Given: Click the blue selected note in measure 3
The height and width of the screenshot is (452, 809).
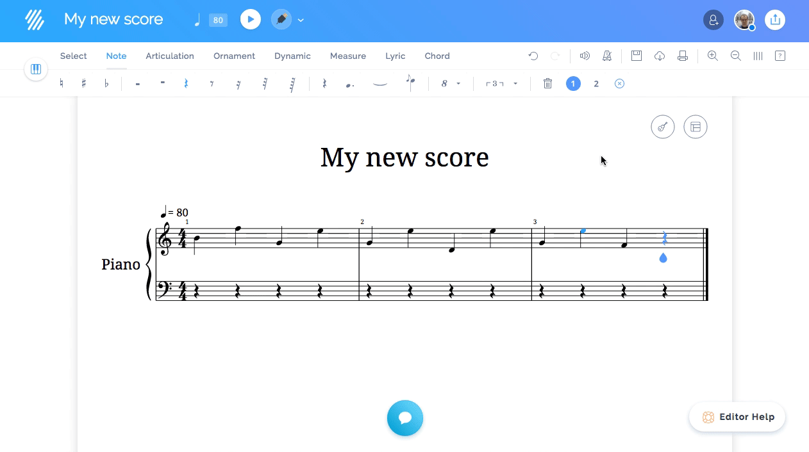Looking at the screenshot, I should click(583, 231).
